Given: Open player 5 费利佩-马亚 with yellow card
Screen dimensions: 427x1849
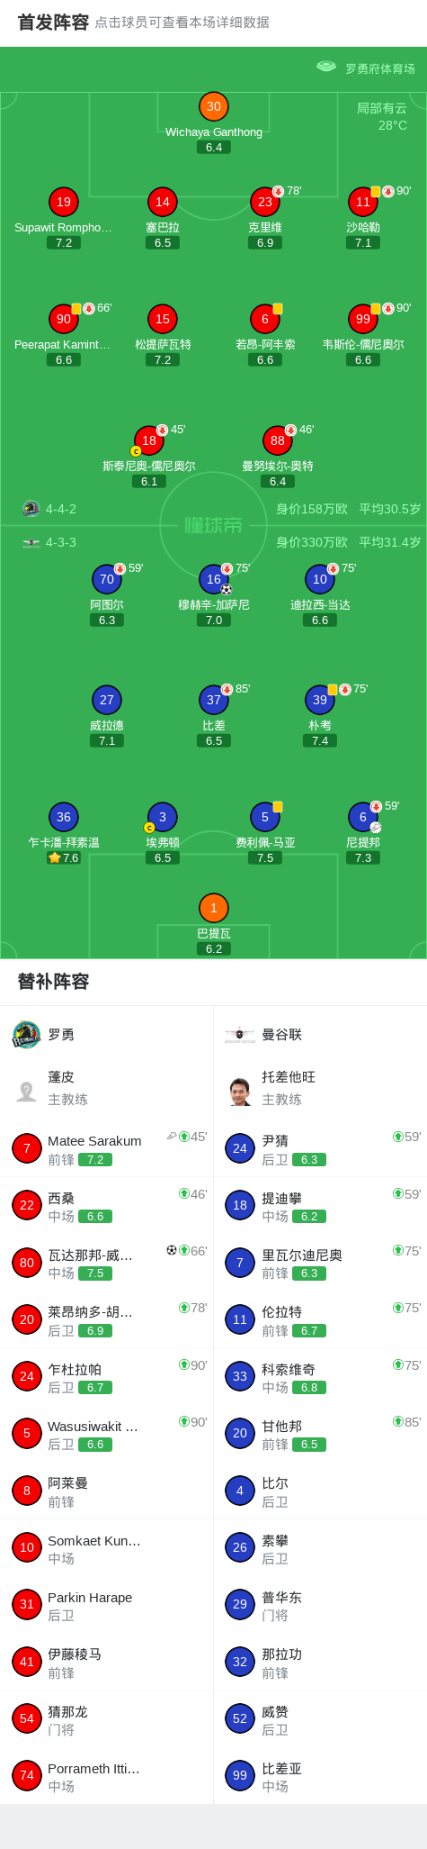Looking at the screenshot, I should pyautogui.click(x=265, y=817).
